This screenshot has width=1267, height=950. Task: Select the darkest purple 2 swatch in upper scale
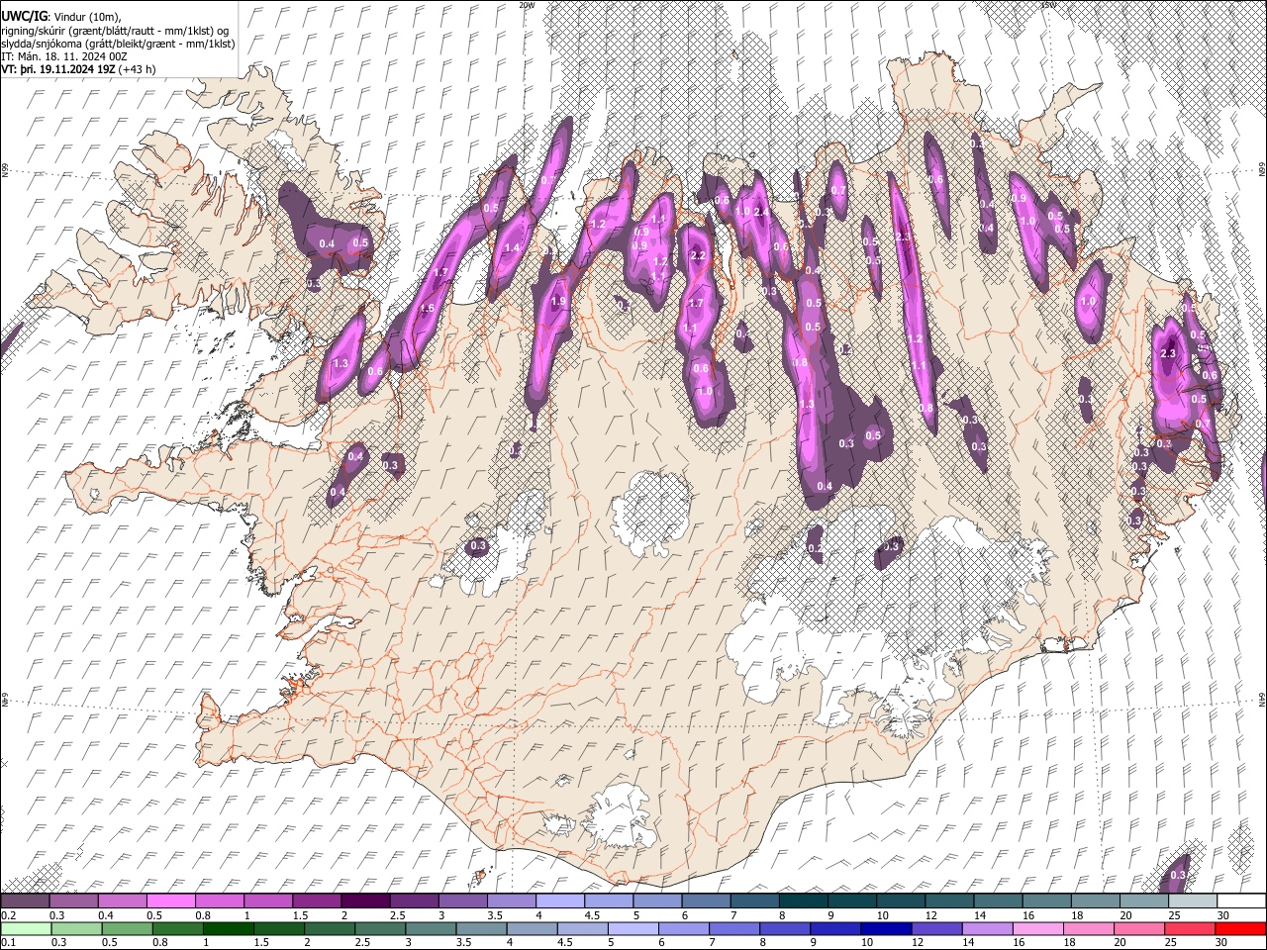click(365, 901)
